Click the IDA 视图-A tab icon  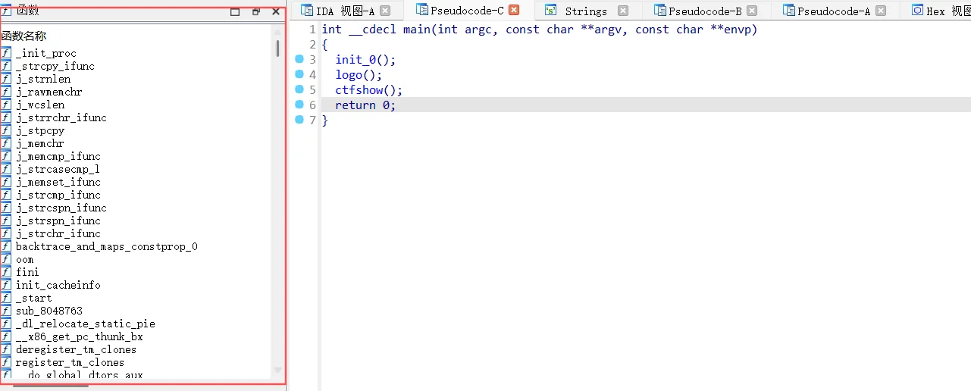pos(307,11)
